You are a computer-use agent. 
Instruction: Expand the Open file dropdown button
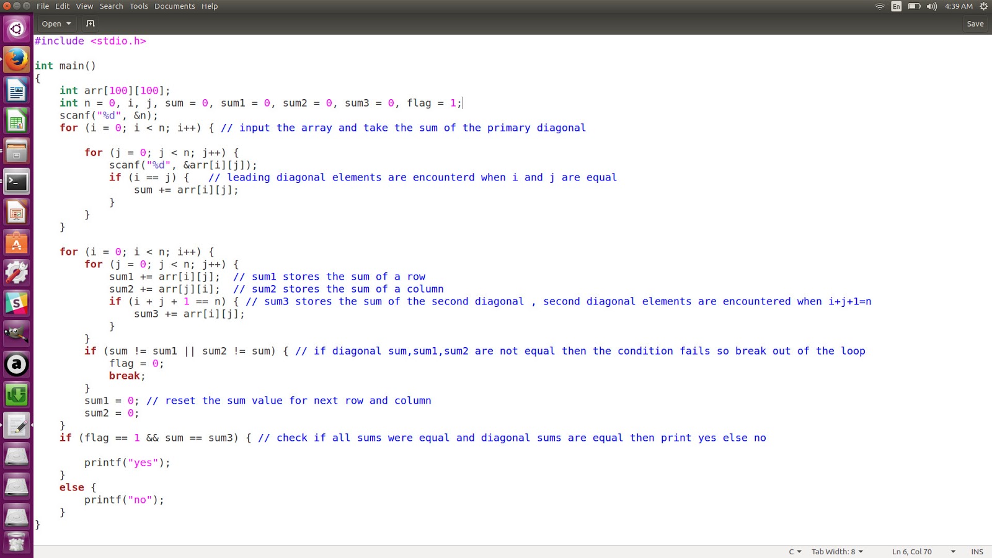click(56, 24)
